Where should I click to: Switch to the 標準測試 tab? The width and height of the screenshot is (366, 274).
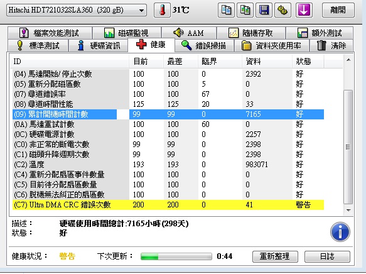[x=38, y=45]
